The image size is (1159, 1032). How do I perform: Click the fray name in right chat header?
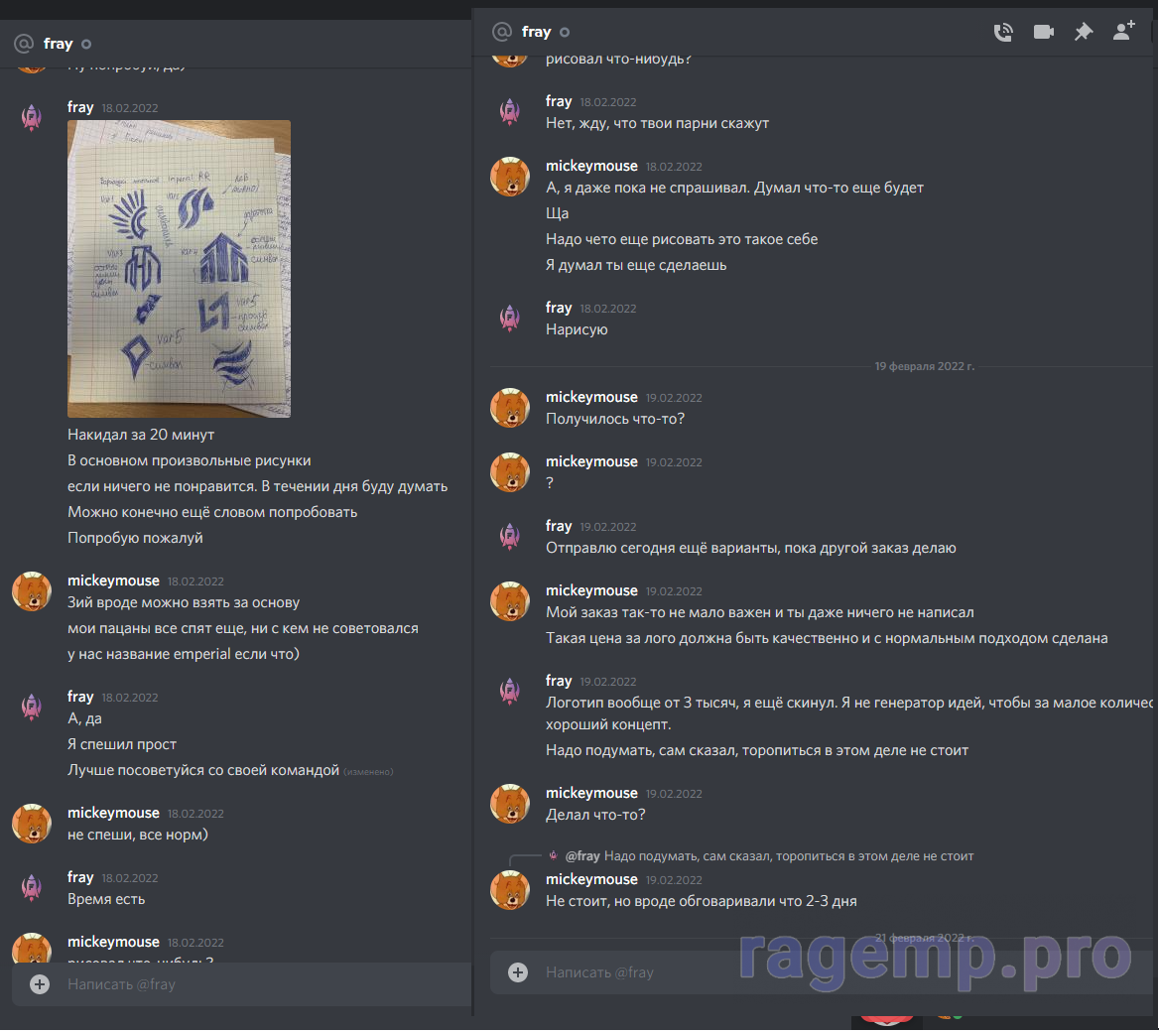click(x=536, y=32)
